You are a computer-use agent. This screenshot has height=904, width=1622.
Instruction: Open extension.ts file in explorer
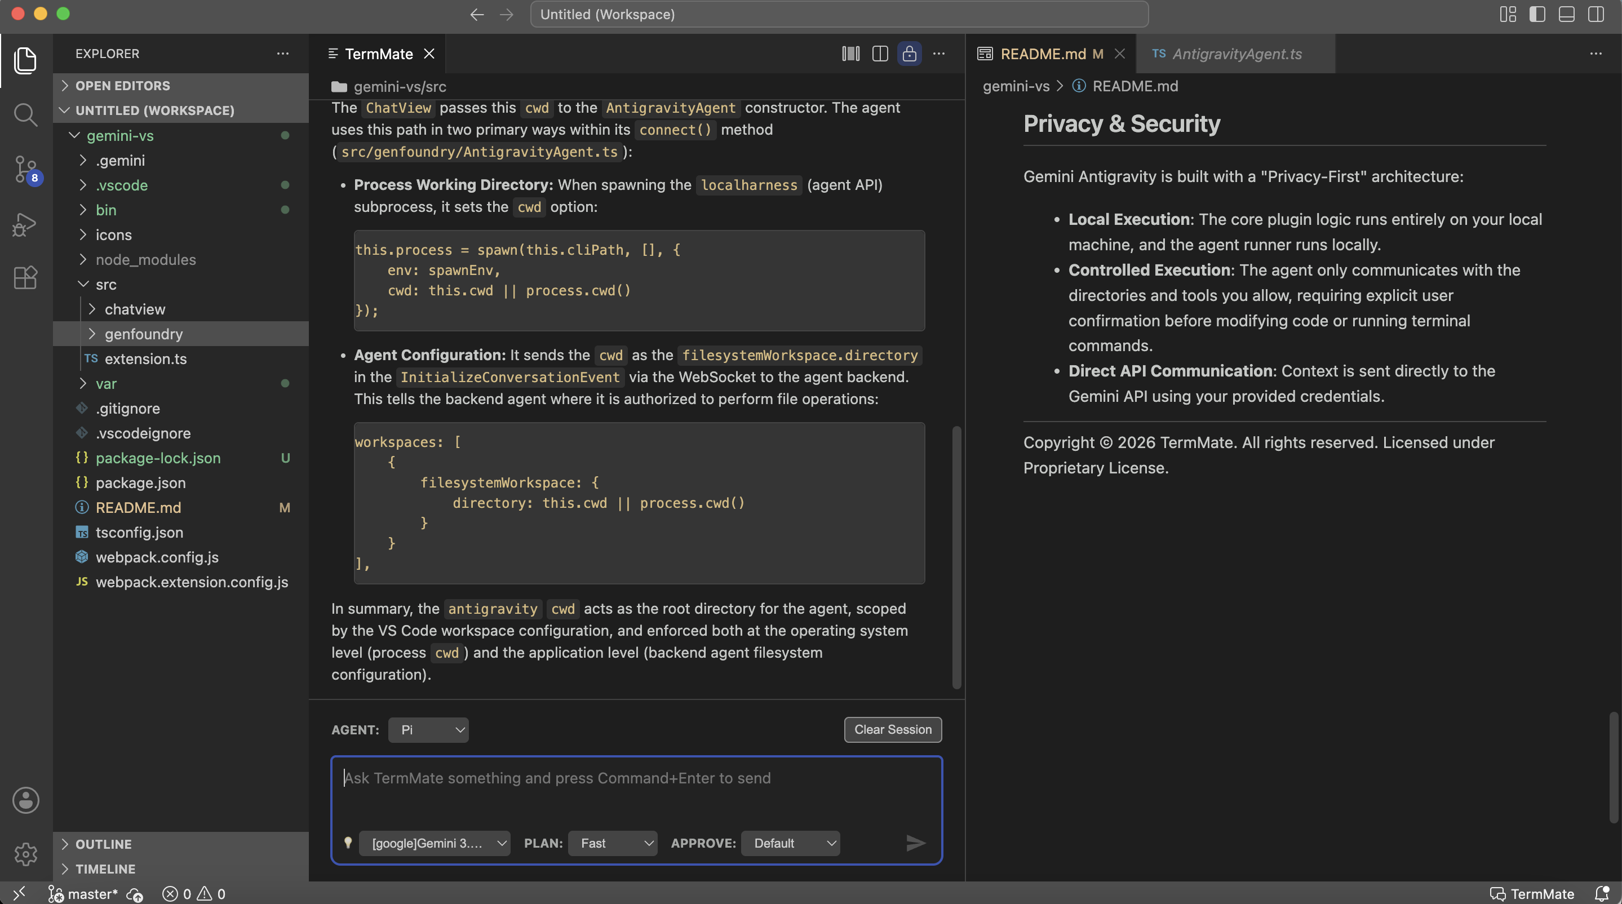pyautogui.click(x=181, y=359)
